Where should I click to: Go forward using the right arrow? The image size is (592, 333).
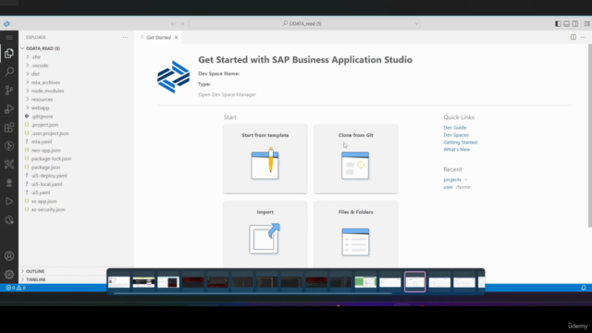tap(182, 24)
